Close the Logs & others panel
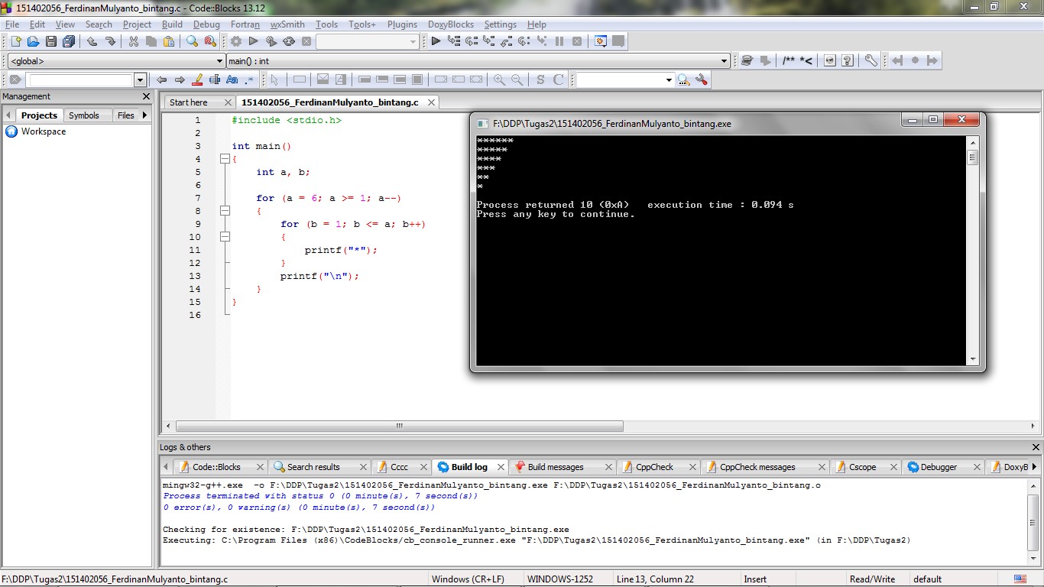 1036,447
